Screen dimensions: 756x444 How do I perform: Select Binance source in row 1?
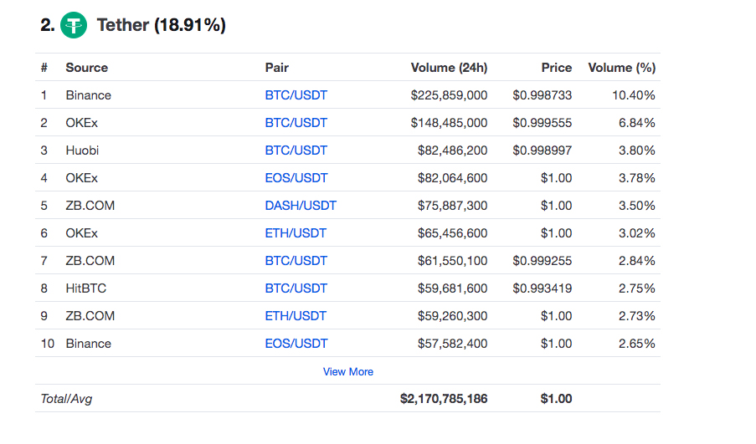[89, 95]
